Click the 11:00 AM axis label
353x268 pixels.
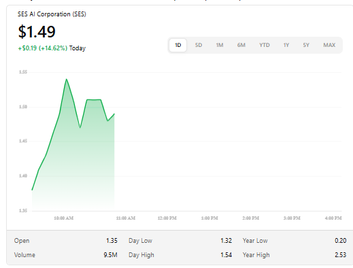tap(126, 218)
